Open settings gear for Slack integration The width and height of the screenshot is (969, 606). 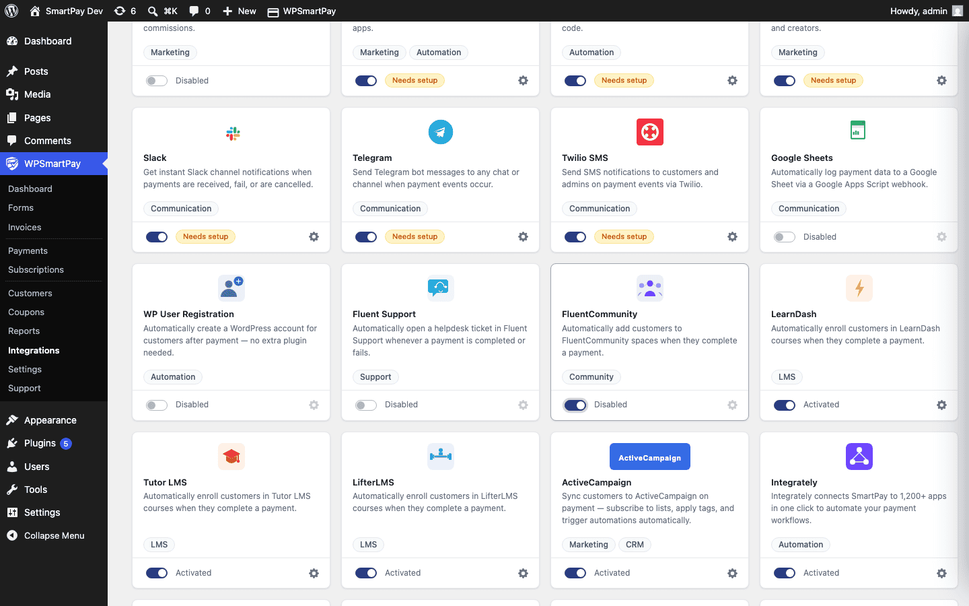314,236
